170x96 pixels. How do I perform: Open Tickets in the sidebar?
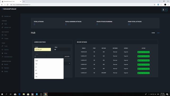click(5, 38)
